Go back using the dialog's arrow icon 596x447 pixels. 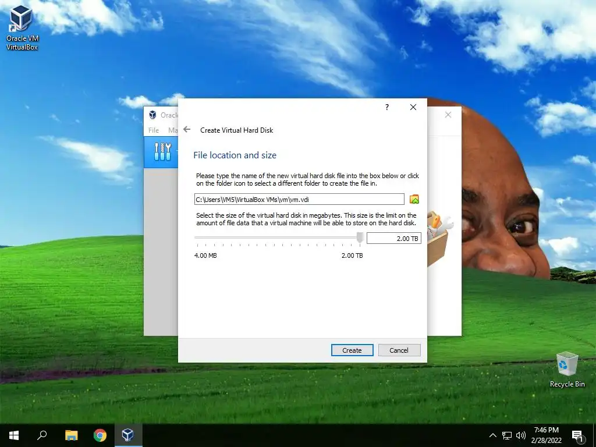(187, 130)
